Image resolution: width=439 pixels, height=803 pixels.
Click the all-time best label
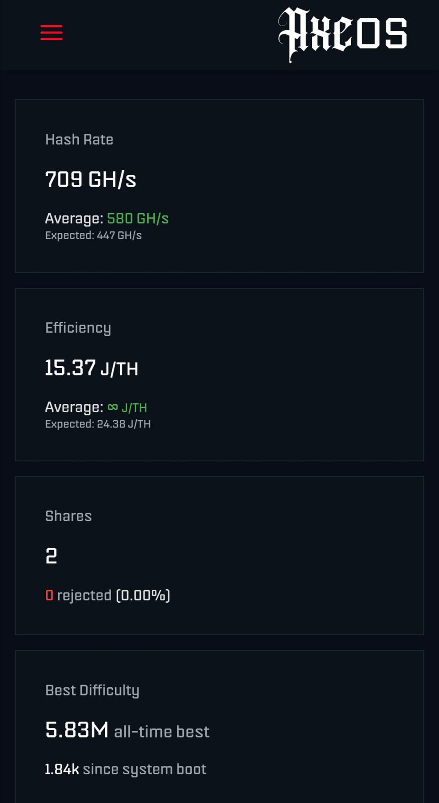point(162,732)
